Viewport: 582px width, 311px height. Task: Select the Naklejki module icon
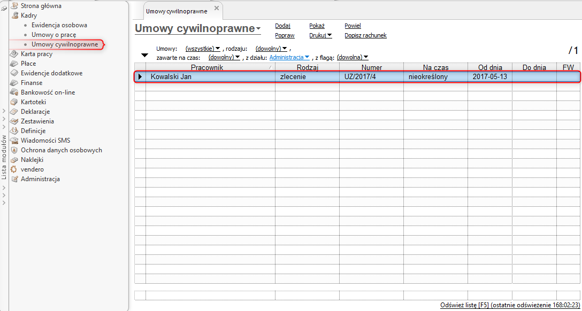[15, 160]
